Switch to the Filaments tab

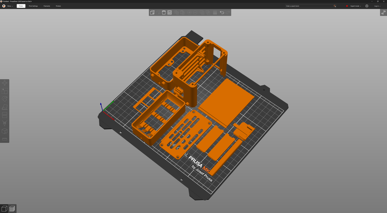tap(47, 6)
